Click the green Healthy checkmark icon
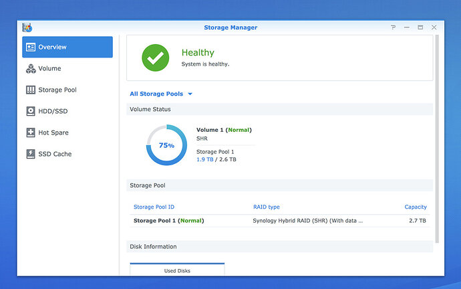The width and height of the screenshot is (461, 289). (x=155, y=58)
